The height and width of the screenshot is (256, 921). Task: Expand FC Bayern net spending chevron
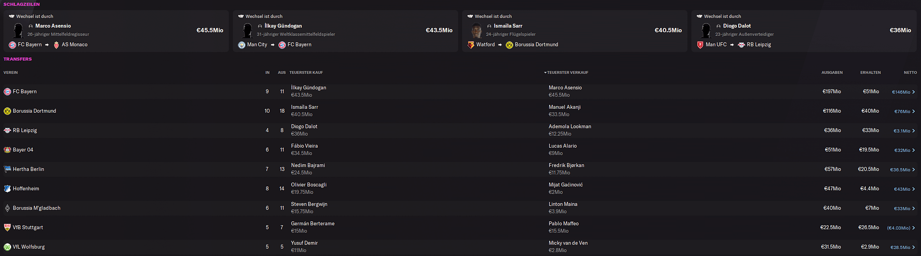913,92
